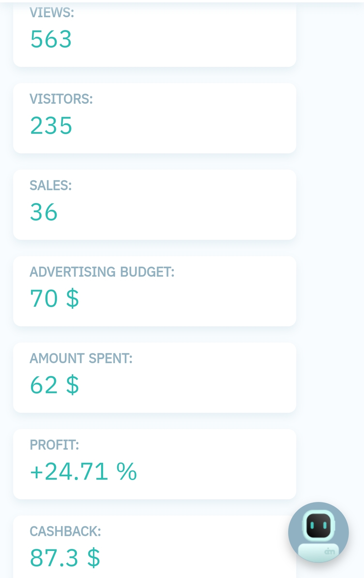Viewport: 364px width, 578px height.
Task: Tap the 87.3 cashback number
Action: point(54,558)
